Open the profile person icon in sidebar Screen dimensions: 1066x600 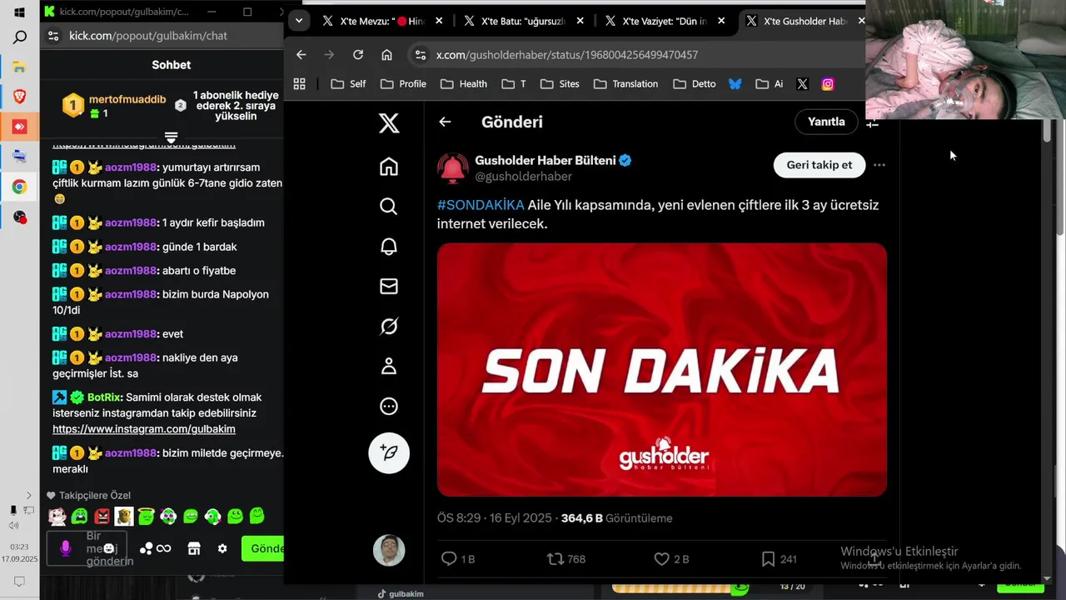pyautogui.click(x=388, y=366)
